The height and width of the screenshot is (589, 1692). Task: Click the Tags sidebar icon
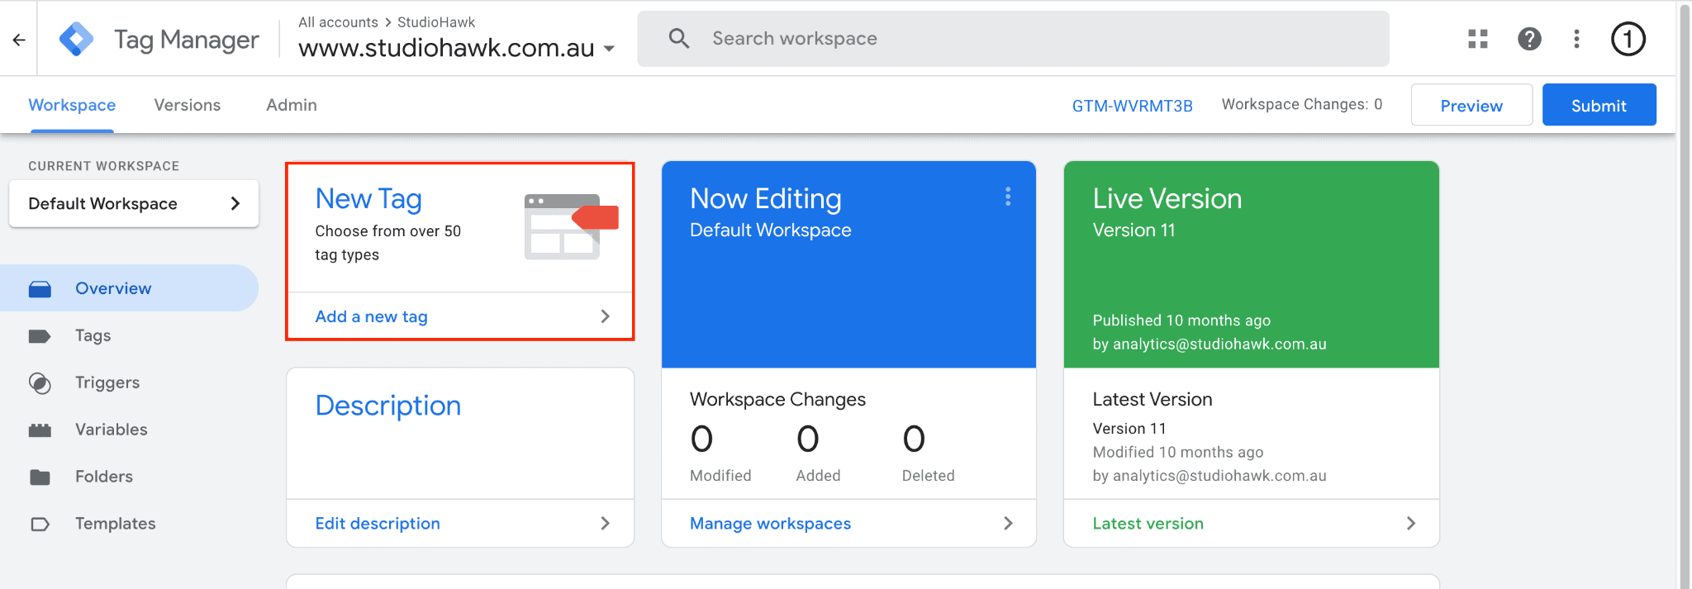point(40,335)
